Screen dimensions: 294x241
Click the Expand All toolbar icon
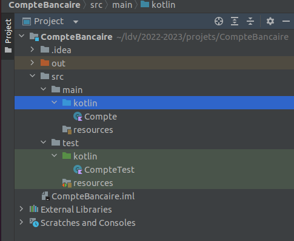(235, 21)
